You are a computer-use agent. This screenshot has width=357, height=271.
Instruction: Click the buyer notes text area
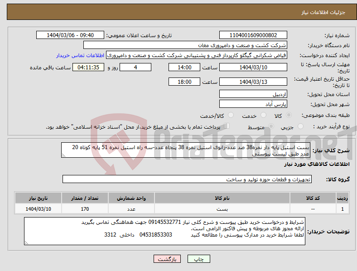click(x=164, y=231)
